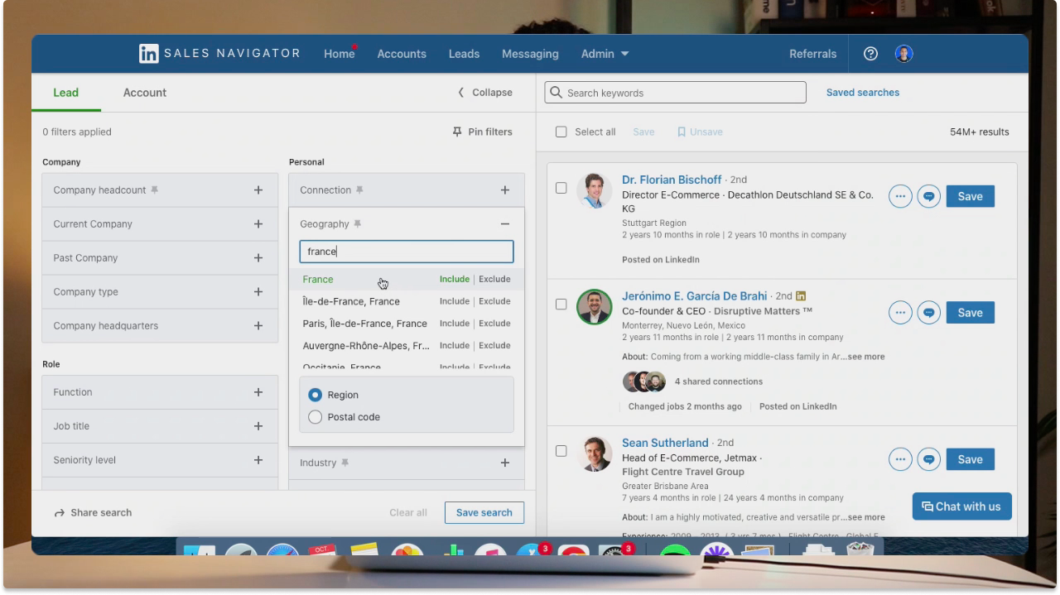This screenshot has height=595, width=1060.
Task: Check the Select all checkbox
Action: point(561,132)
